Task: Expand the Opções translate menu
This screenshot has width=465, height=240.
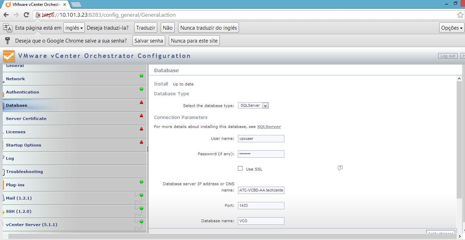Action: [x=452, y=28]
